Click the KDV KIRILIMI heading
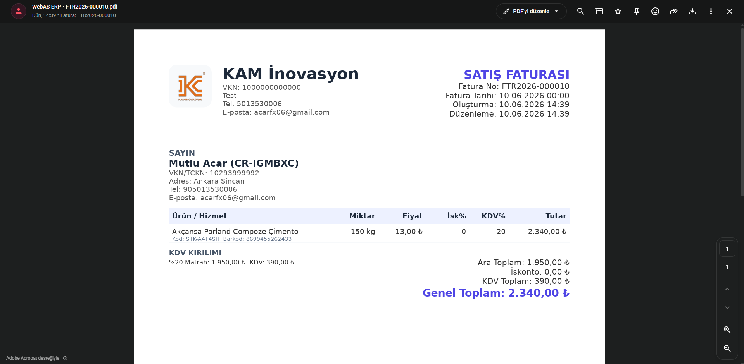 tap(195, 253)
